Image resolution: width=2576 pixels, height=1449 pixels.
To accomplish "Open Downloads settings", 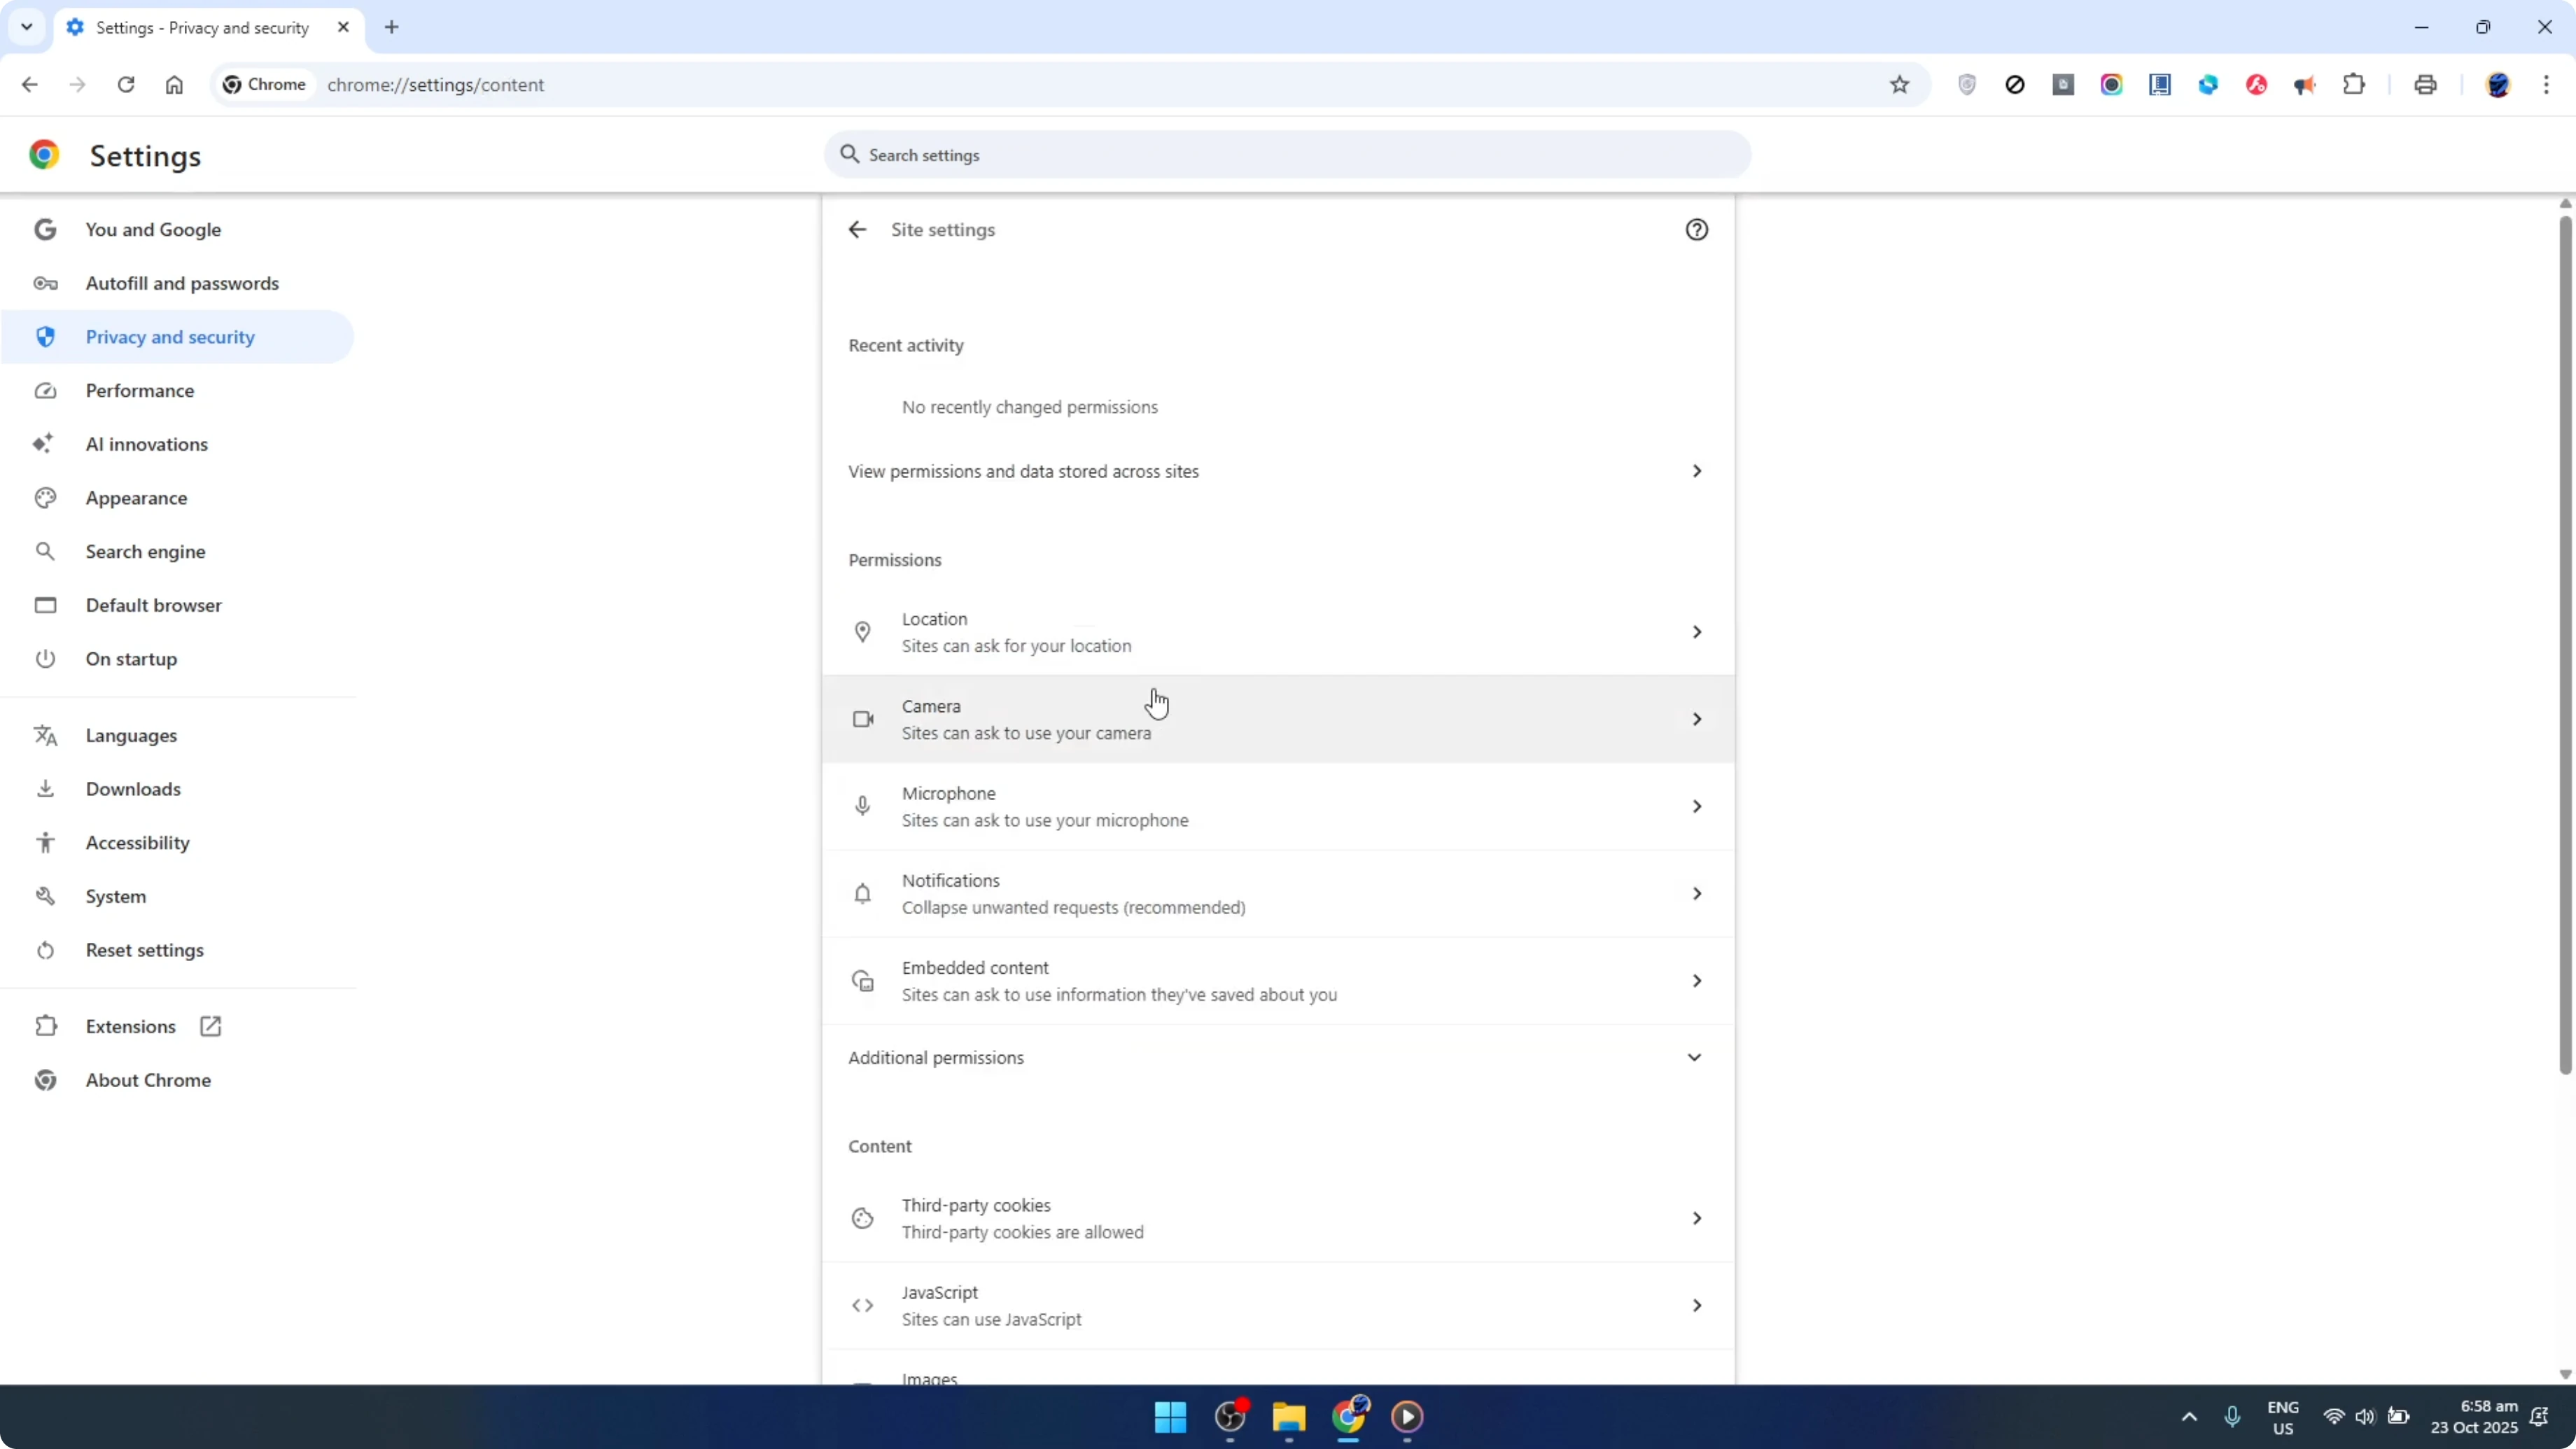I will (178, 789).
